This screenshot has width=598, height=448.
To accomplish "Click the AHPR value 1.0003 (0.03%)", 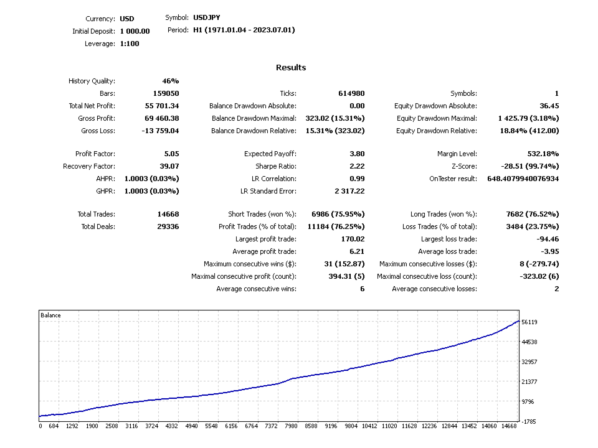I will pyautogui.click(x=152, y=179).
